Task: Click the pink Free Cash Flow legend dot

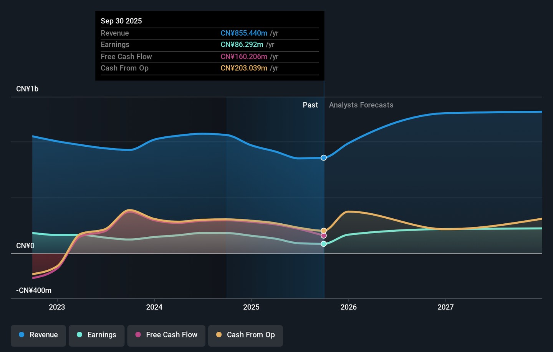Action: click(x=138, y=335)
